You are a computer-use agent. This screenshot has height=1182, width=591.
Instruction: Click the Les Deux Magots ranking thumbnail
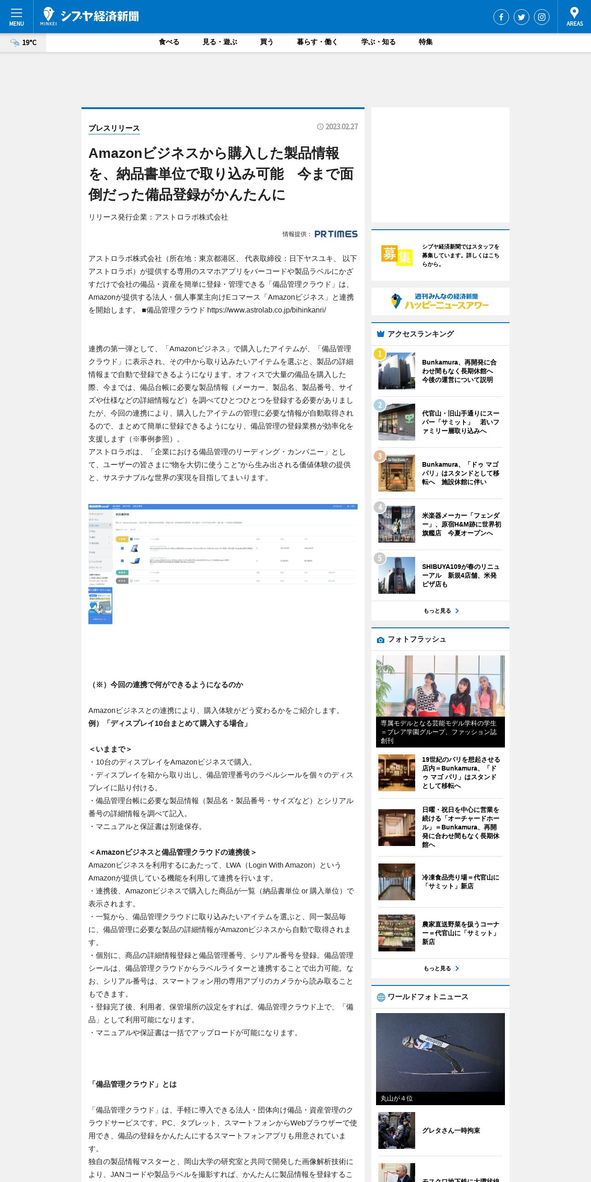click(397, 473)
